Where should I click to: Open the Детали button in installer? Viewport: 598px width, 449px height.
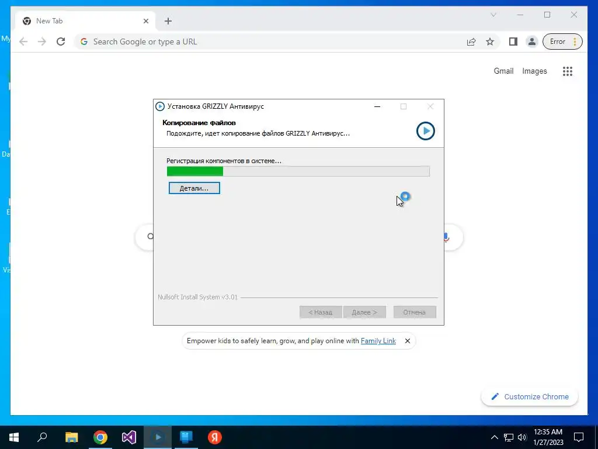194,188
